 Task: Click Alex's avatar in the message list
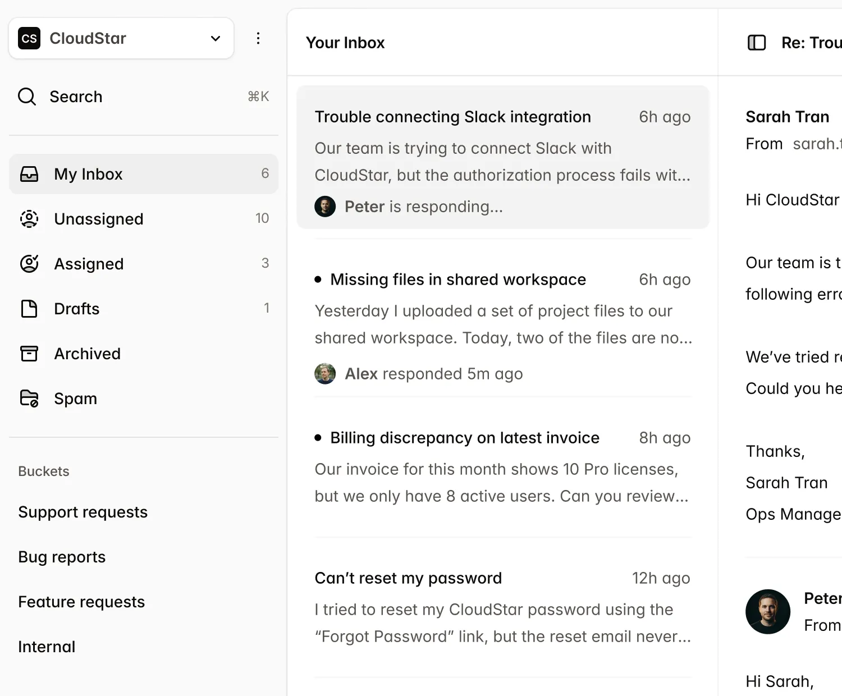click(x=325, y=374)
